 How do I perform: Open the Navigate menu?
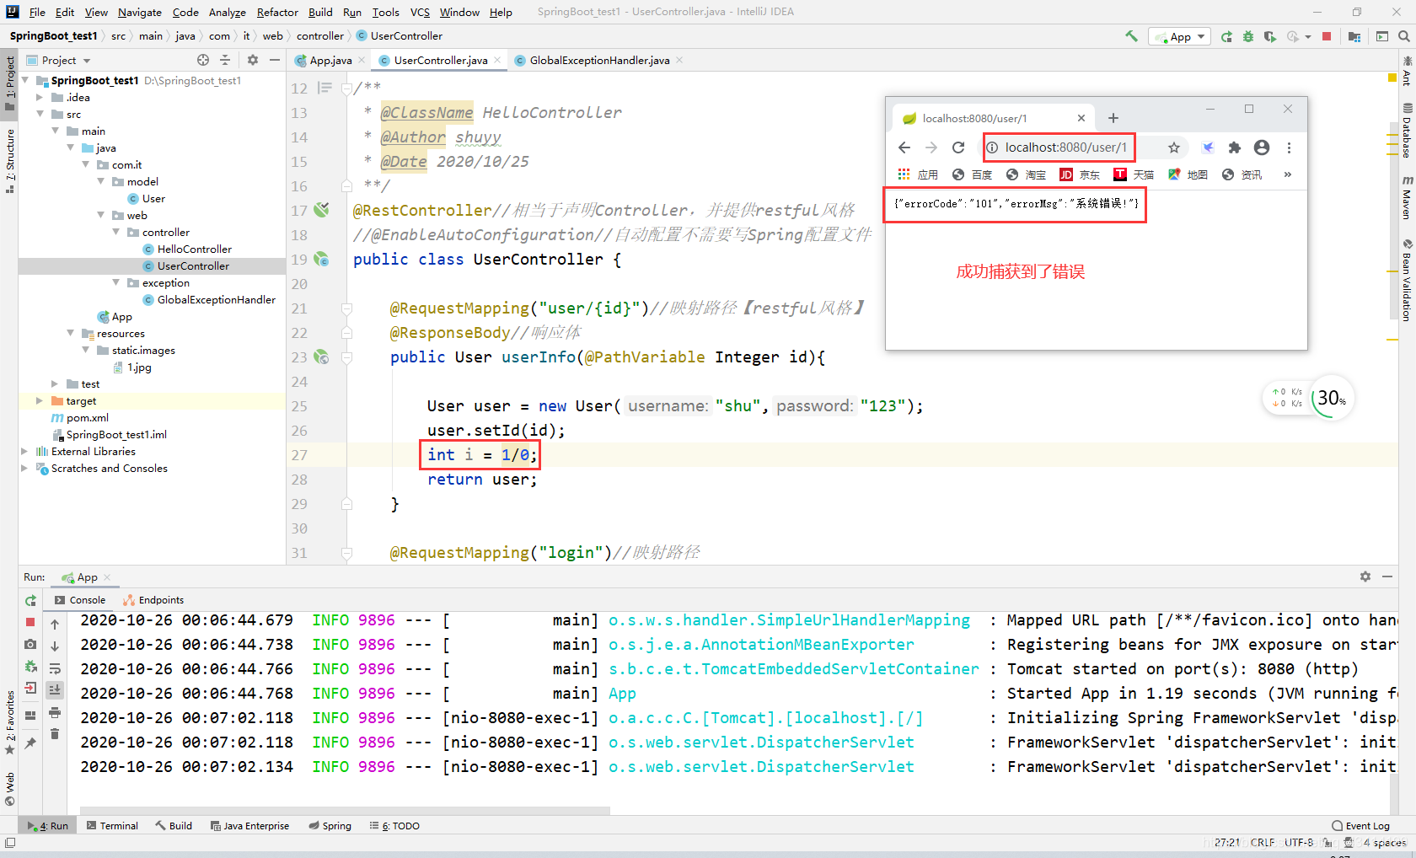click(140, 12)
